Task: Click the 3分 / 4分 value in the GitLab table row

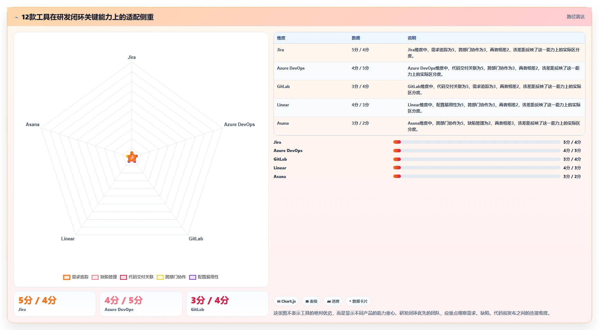Action: pos(360,87)
